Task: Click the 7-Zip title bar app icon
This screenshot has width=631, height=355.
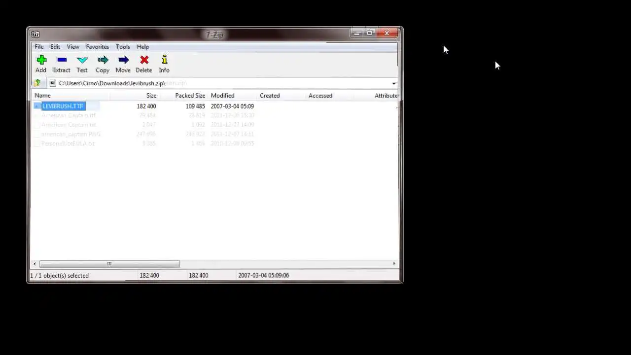Action: pos(35,34)
